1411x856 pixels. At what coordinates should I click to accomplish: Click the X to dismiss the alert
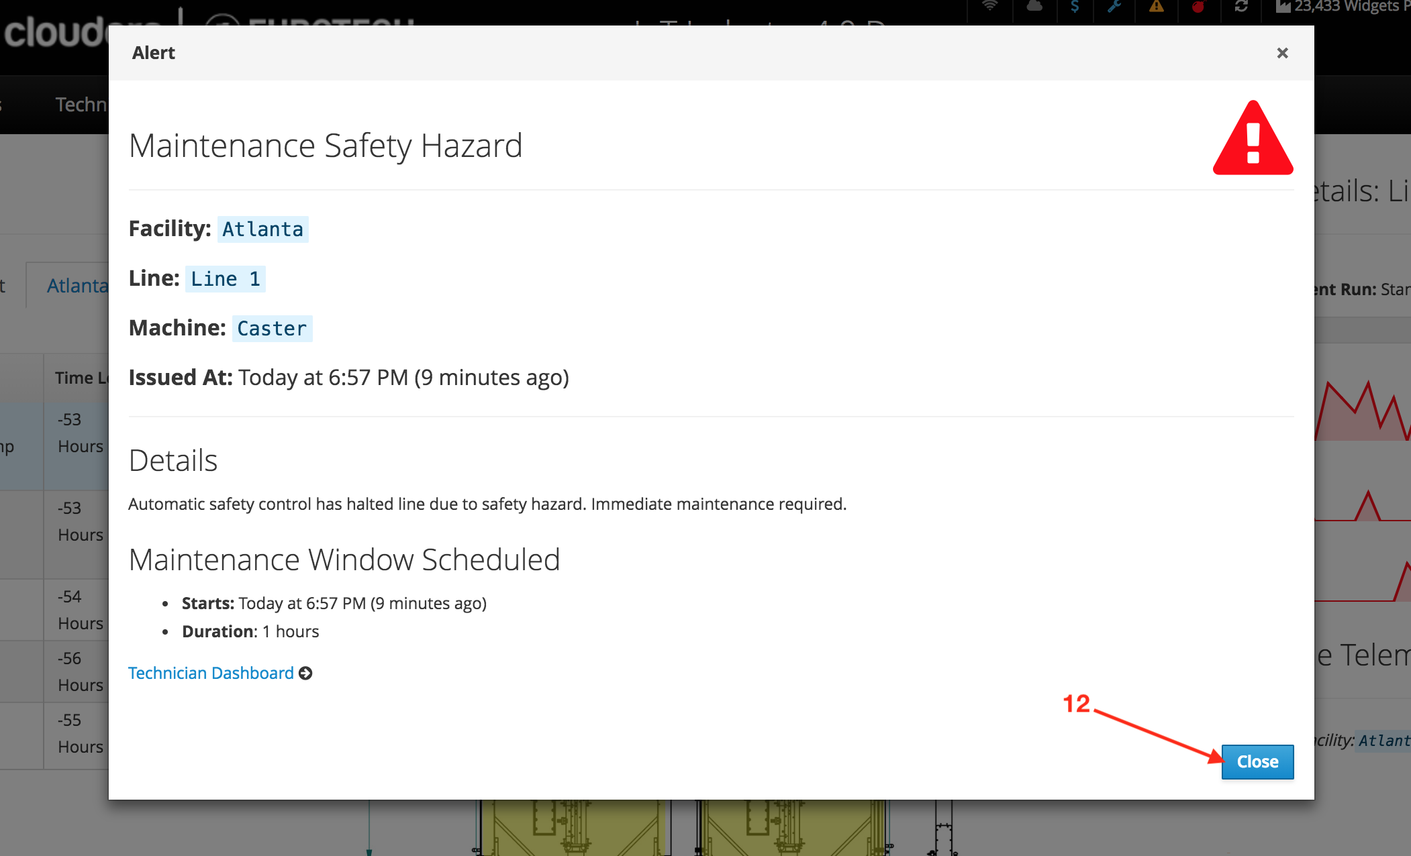(x=1282, y=54)
